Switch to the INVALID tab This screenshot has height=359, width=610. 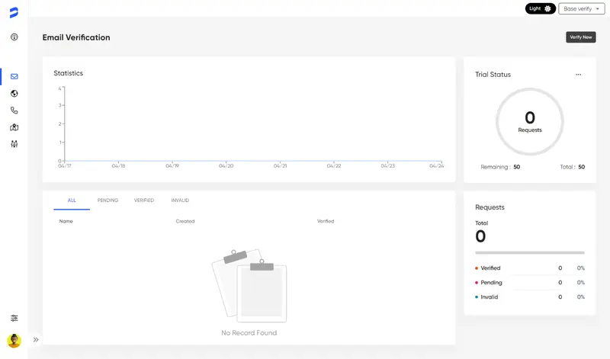(x=180, y=200)
